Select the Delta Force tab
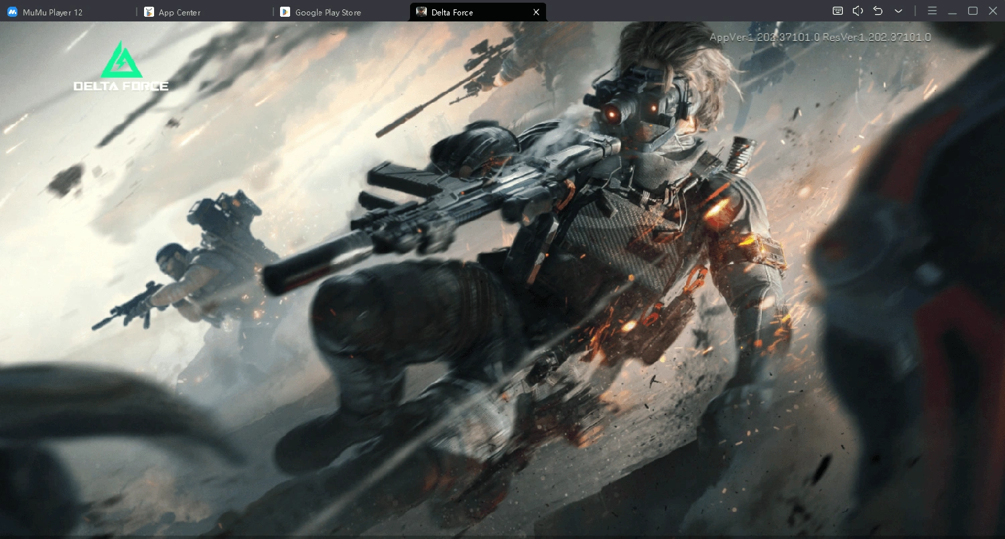 [452, 11]
